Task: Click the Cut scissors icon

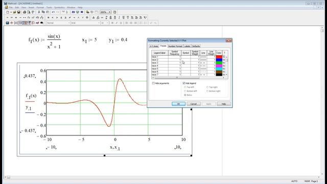Action: (x=39, y=12)
